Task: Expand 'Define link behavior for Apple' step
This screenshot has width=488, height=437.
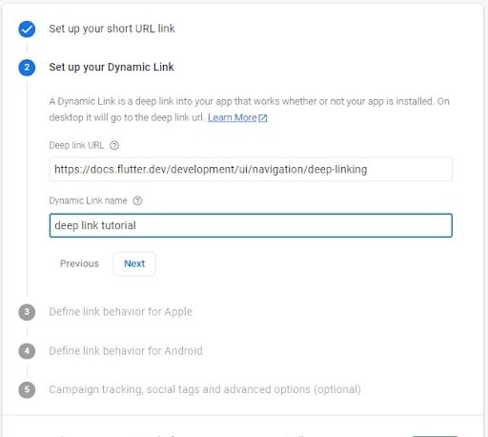Action: pos(121,312)
